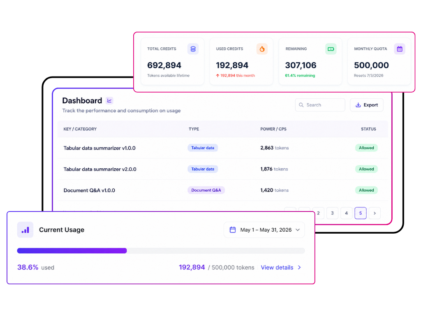Click the 500,000 monthly quota value

click(x=371, y=65)
